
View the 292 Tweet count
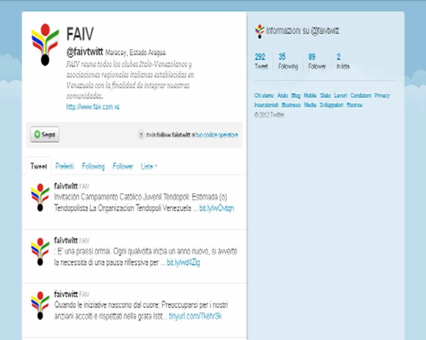pos(261,61)
